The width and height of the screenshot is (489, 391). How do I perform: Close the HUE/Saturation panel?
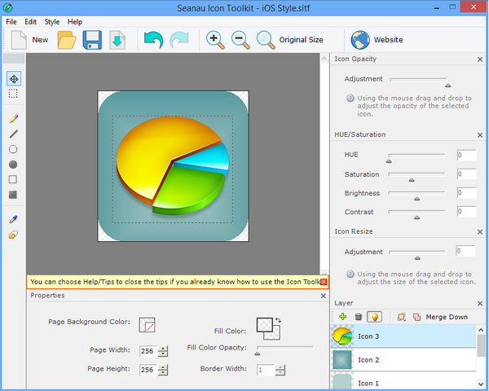[480, 135]
